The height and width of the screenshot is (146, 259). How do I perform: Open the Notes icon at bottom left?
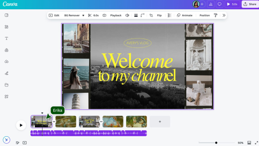[x=17, y=143]
